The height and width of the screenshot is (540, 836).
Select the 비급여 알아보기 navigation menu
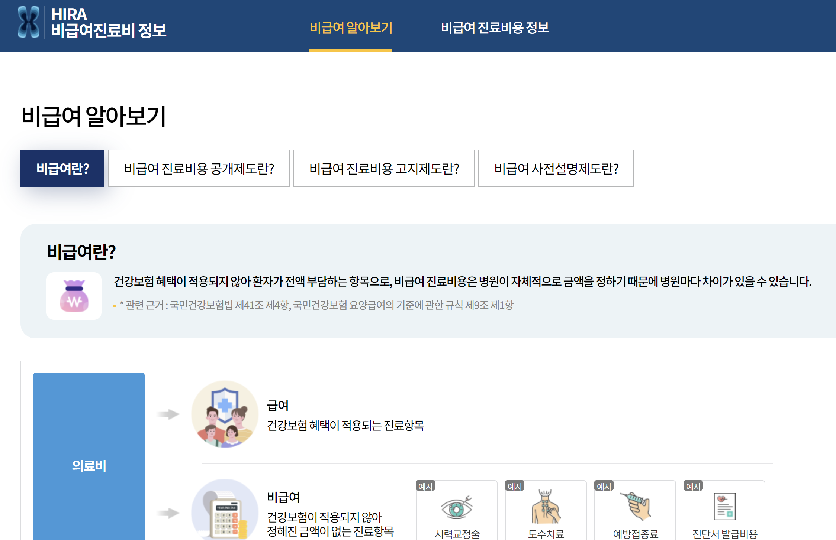pyautogui.click(x=351, y=27)
